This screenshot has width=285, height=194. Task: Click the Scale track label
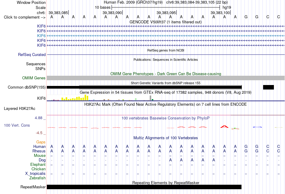(40, 7)
